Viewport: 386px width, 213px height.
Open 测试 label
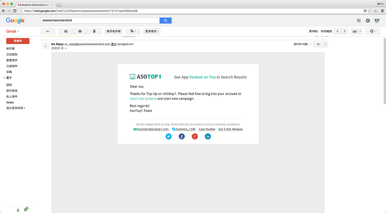9,85
